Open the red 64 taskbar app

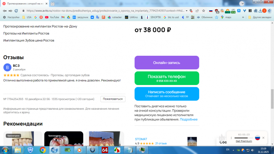pyautogui.click(x=105, y=150)
